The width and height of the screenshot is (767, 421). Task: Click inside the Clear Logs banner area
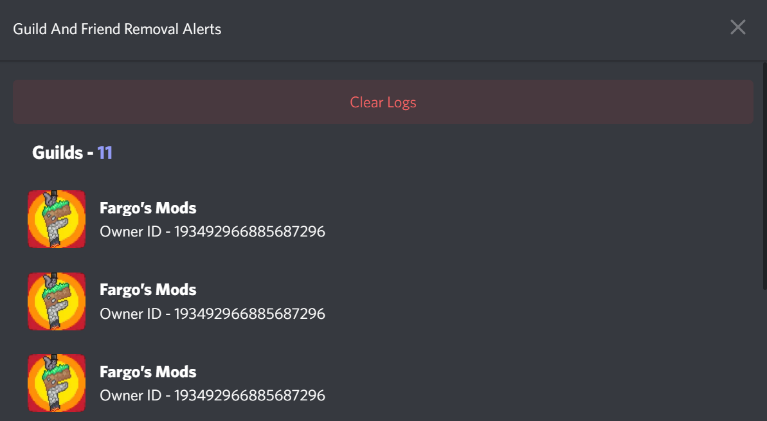[x=383, y=102]
